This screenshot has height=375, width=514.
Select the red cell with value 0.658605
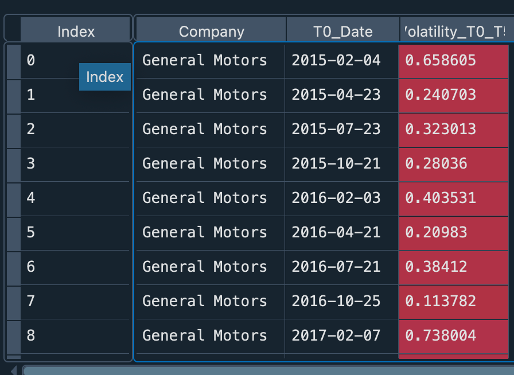tap(453, 61)
